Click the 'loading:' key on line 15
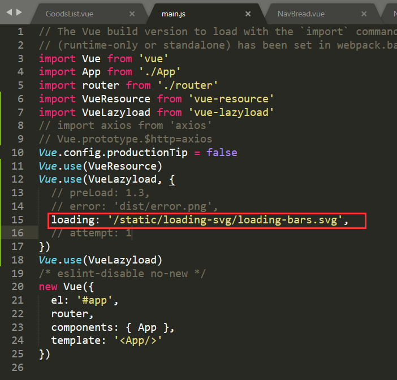 click(75, 220)
